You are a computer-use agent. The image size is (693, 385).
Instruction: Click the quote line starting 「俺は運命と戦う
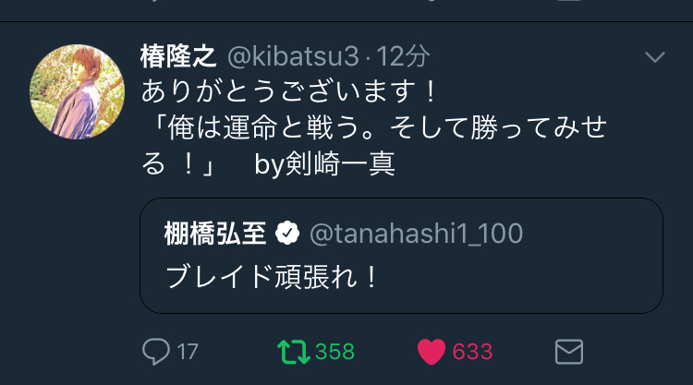coord(372,128)
